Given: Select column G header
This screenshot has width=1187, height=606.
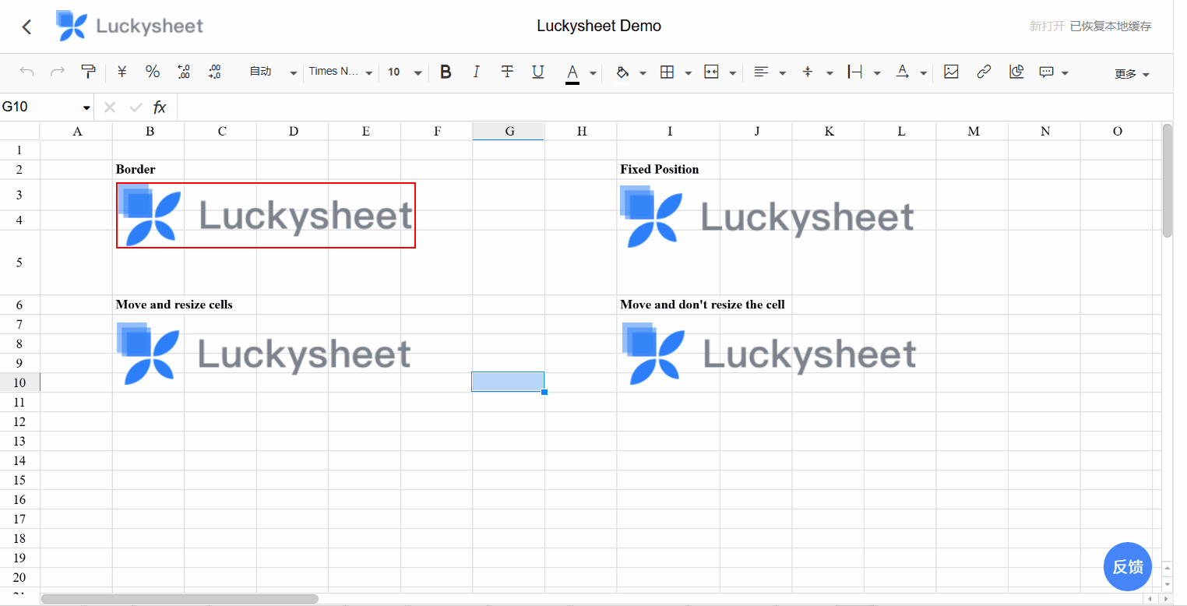Looking at the screenshot, I should click(x=509, y=131).
